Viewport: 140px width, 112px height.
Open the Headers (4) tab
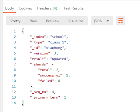click(x=47, y=8)
